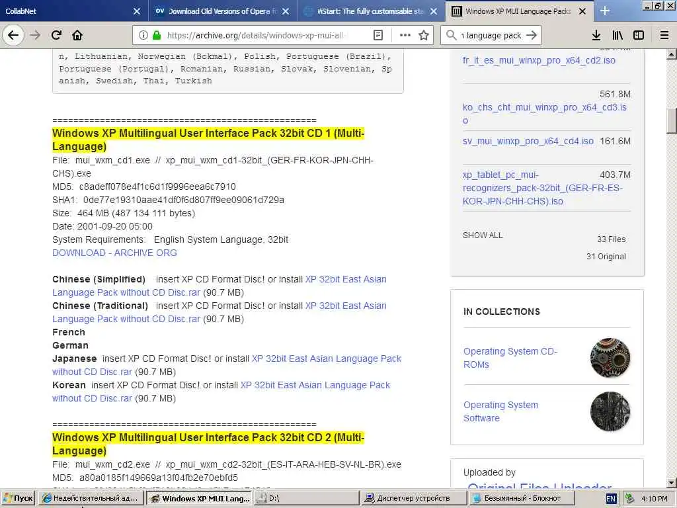
Task: Click the language pack search field
Action: 491,36
